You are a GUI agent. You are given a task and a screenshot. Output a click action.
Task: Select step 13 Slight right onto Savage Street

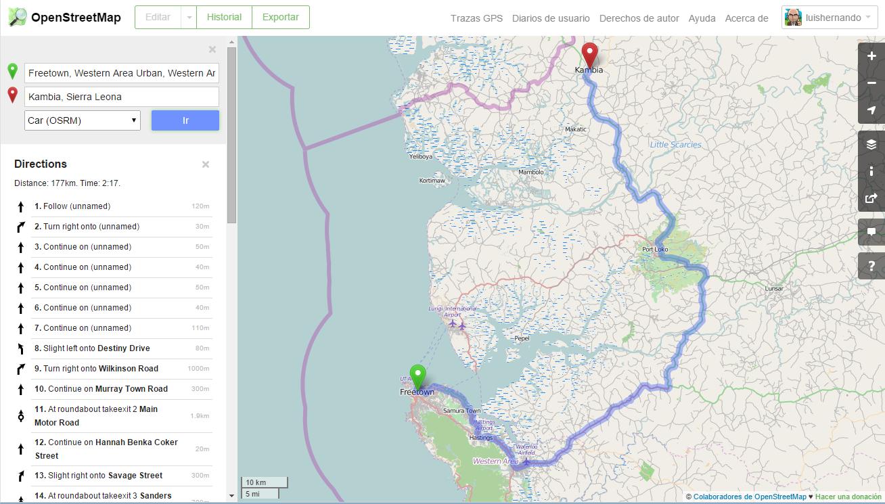(x=113, y=476)
